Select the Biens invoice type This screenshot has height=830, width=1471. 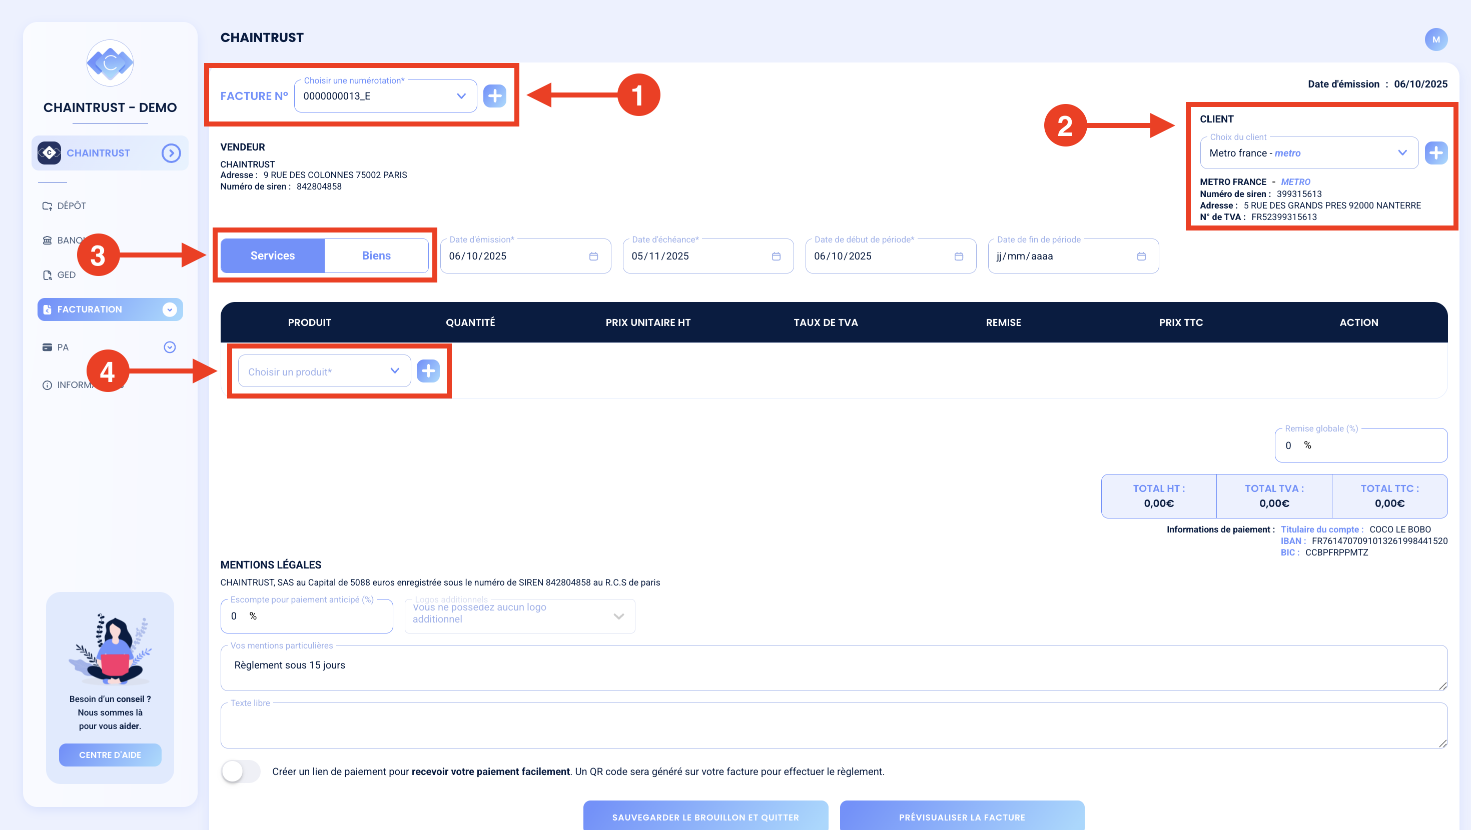click(376, 255)
